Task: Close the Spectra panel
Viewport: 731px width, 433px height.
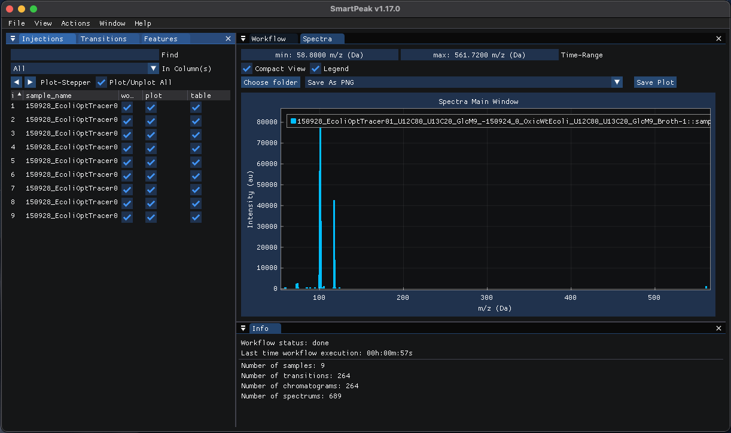Action: click(x=719, y=39)
